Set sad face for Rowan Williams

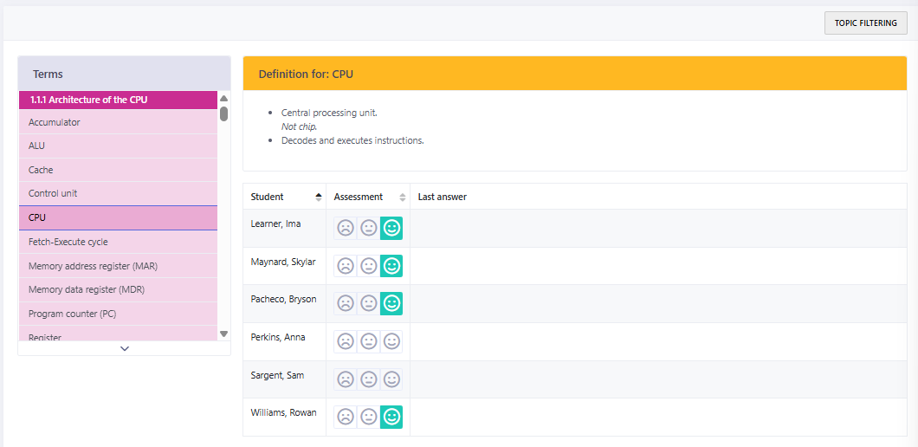point(346,418)
